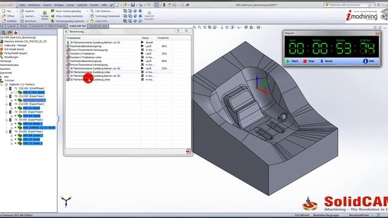Click the Status column header
The image size is (388, 218).
pyautogui.click(x=145, y=38)
